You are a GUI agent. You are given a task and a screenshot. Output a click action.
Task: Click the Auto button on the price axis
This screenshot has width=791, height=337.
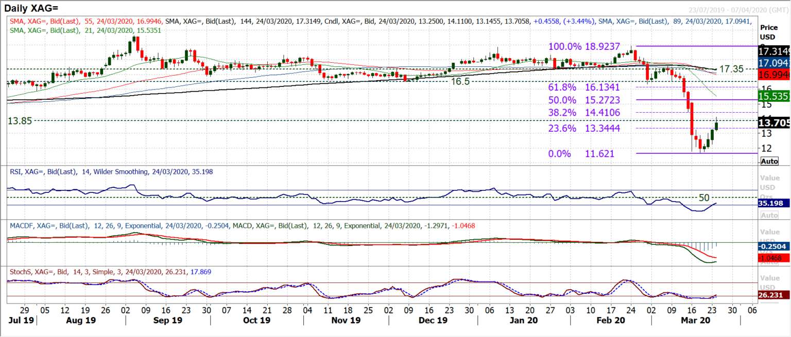click(769, 161)
